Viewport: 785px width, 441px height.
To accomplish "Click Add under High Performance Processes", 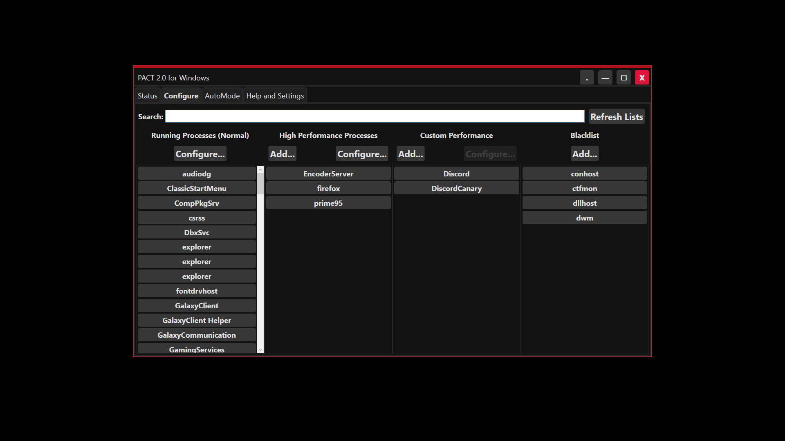I will 282,154.
